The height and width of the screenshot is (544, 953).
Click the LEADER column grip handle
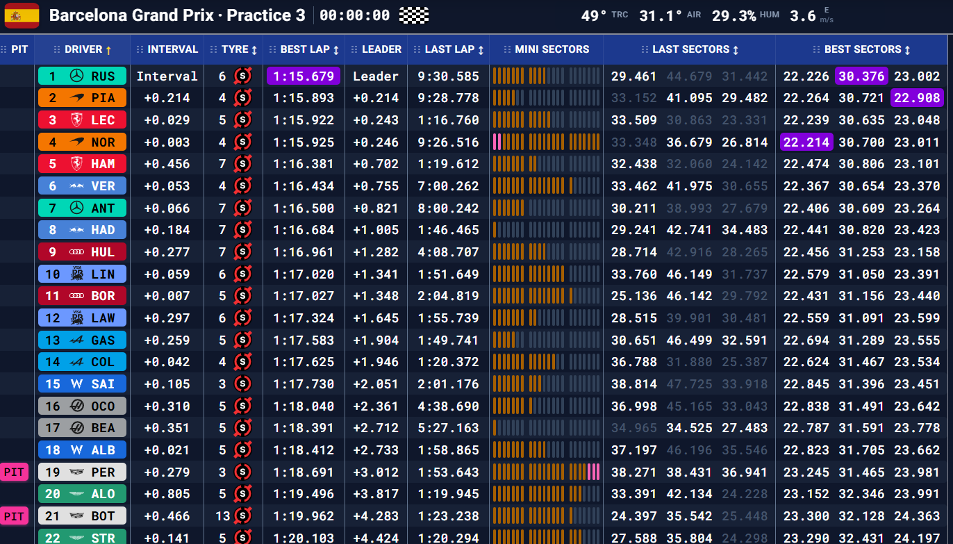355,49
